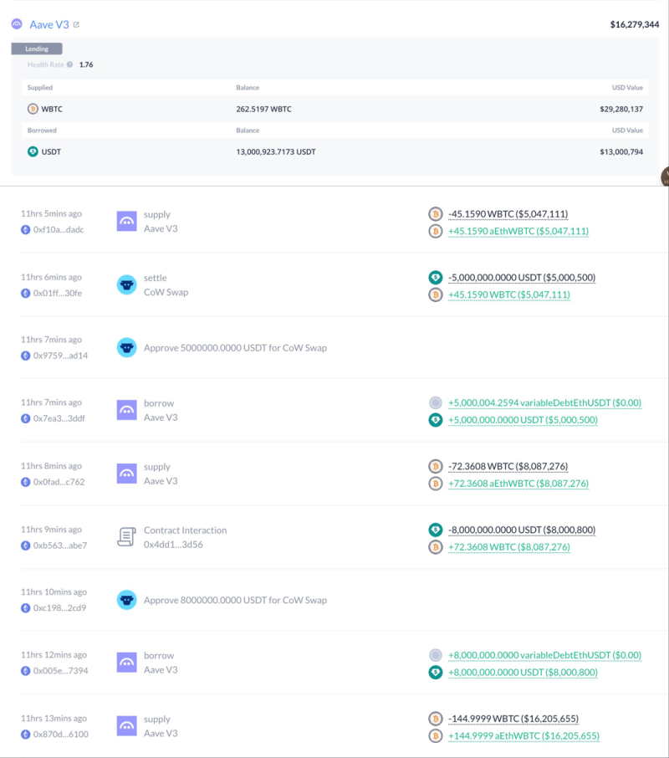Click +8,000,000.0000 USDT ($8,000,800) amount
Screen dimensions: 669x758
coord(523,672)
